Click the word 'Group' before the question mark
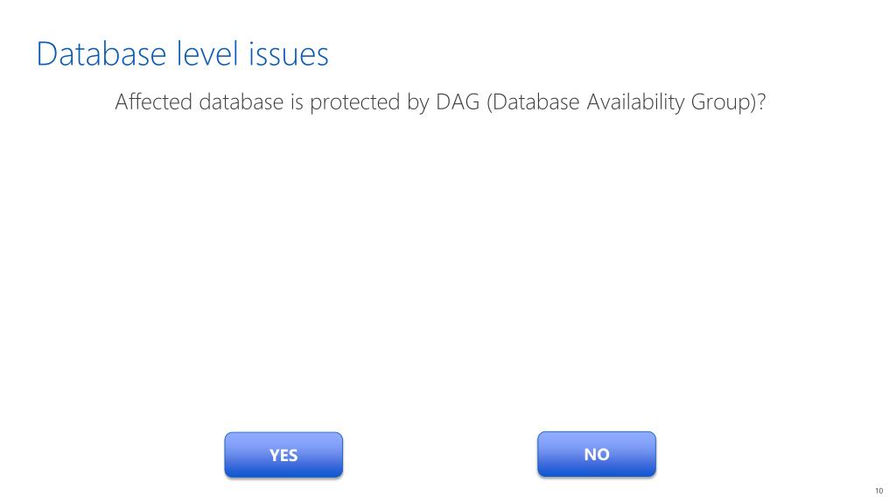The width and height of the screenshot is (896, 504). (x=720, y=103)
